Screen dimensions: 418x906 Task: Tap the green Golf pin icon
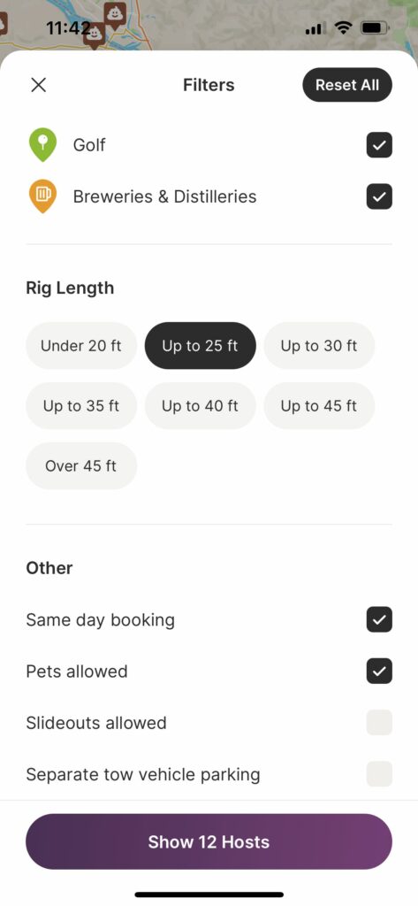(x=42, y=144)
